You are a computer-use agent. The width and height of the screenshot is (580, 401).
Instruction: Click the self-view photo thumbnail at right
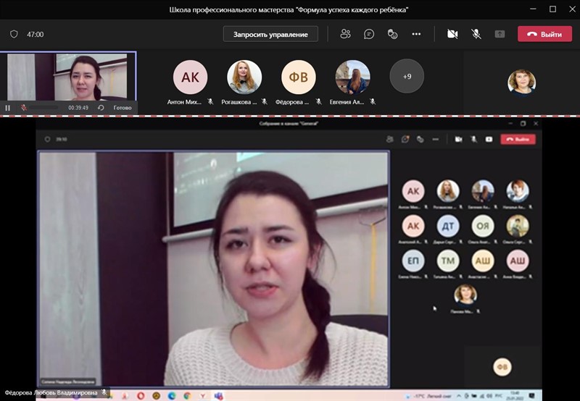tap(521, 82)
